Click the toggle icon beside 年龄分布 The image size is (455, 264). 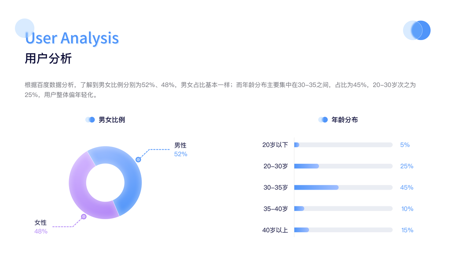[323, 120]
